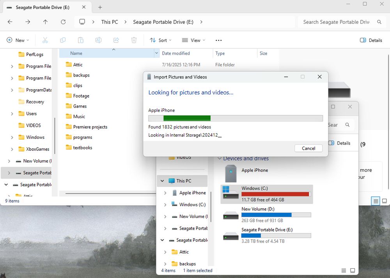390x278 pixels.
Task: Go up one folder level
Action: click(45, 22)
